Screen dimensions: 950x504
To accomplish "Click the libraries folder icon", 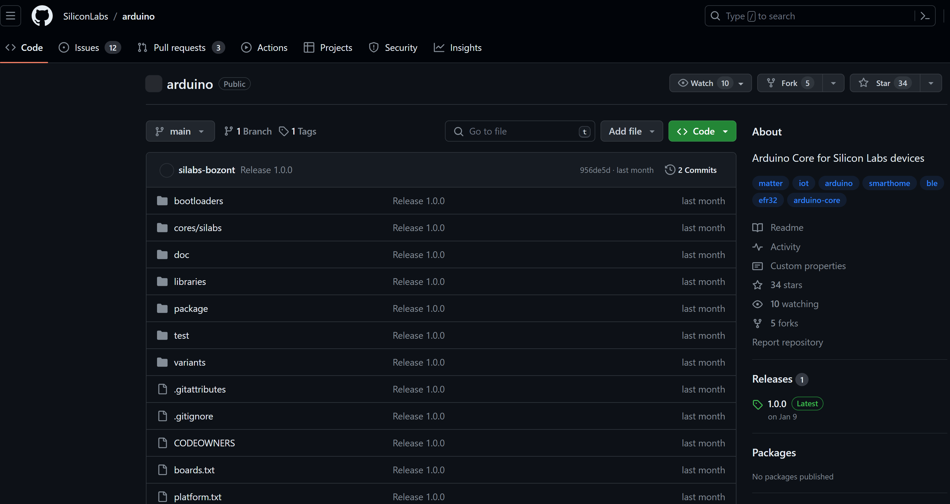I will pyautogui.click(x=162, y=281).
